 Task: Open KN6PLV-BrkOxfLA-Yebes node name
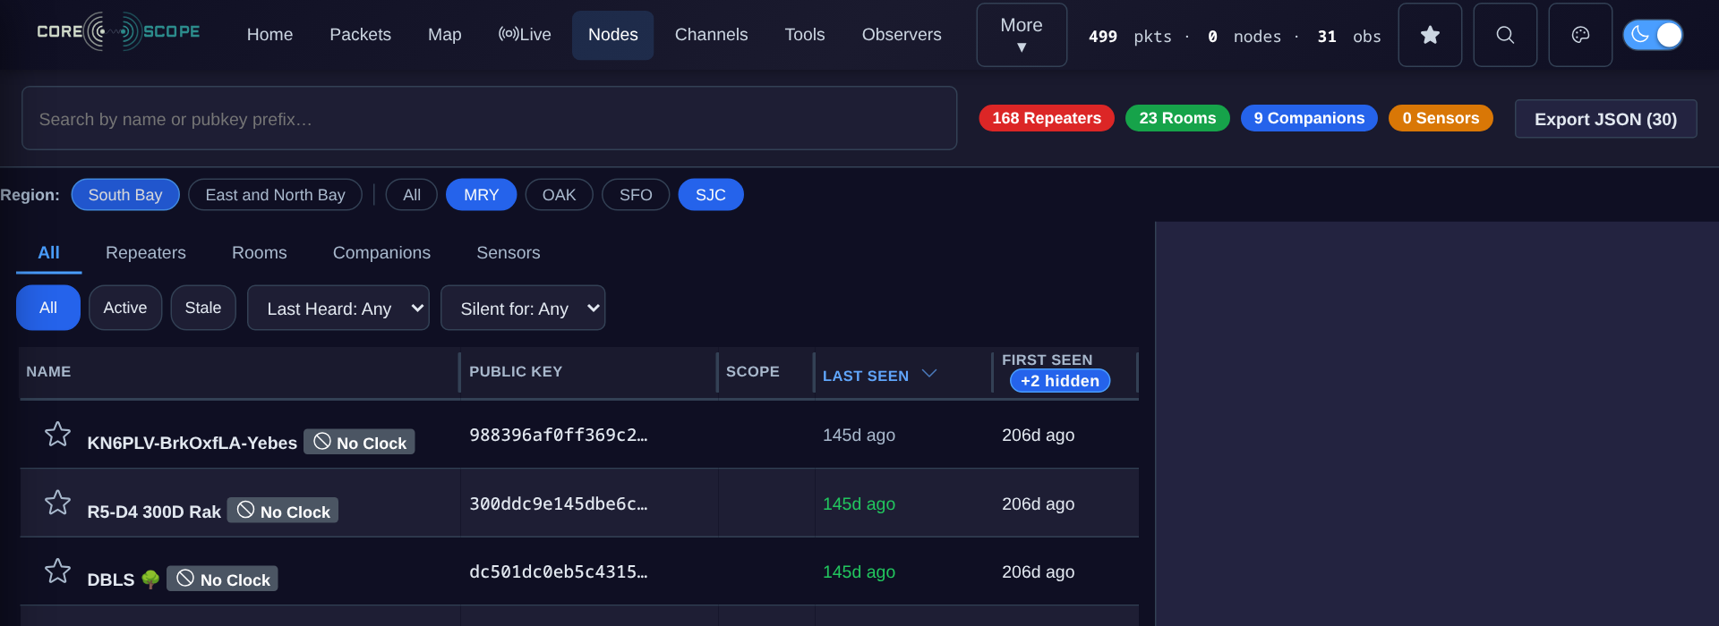click(x=192, y=443)
